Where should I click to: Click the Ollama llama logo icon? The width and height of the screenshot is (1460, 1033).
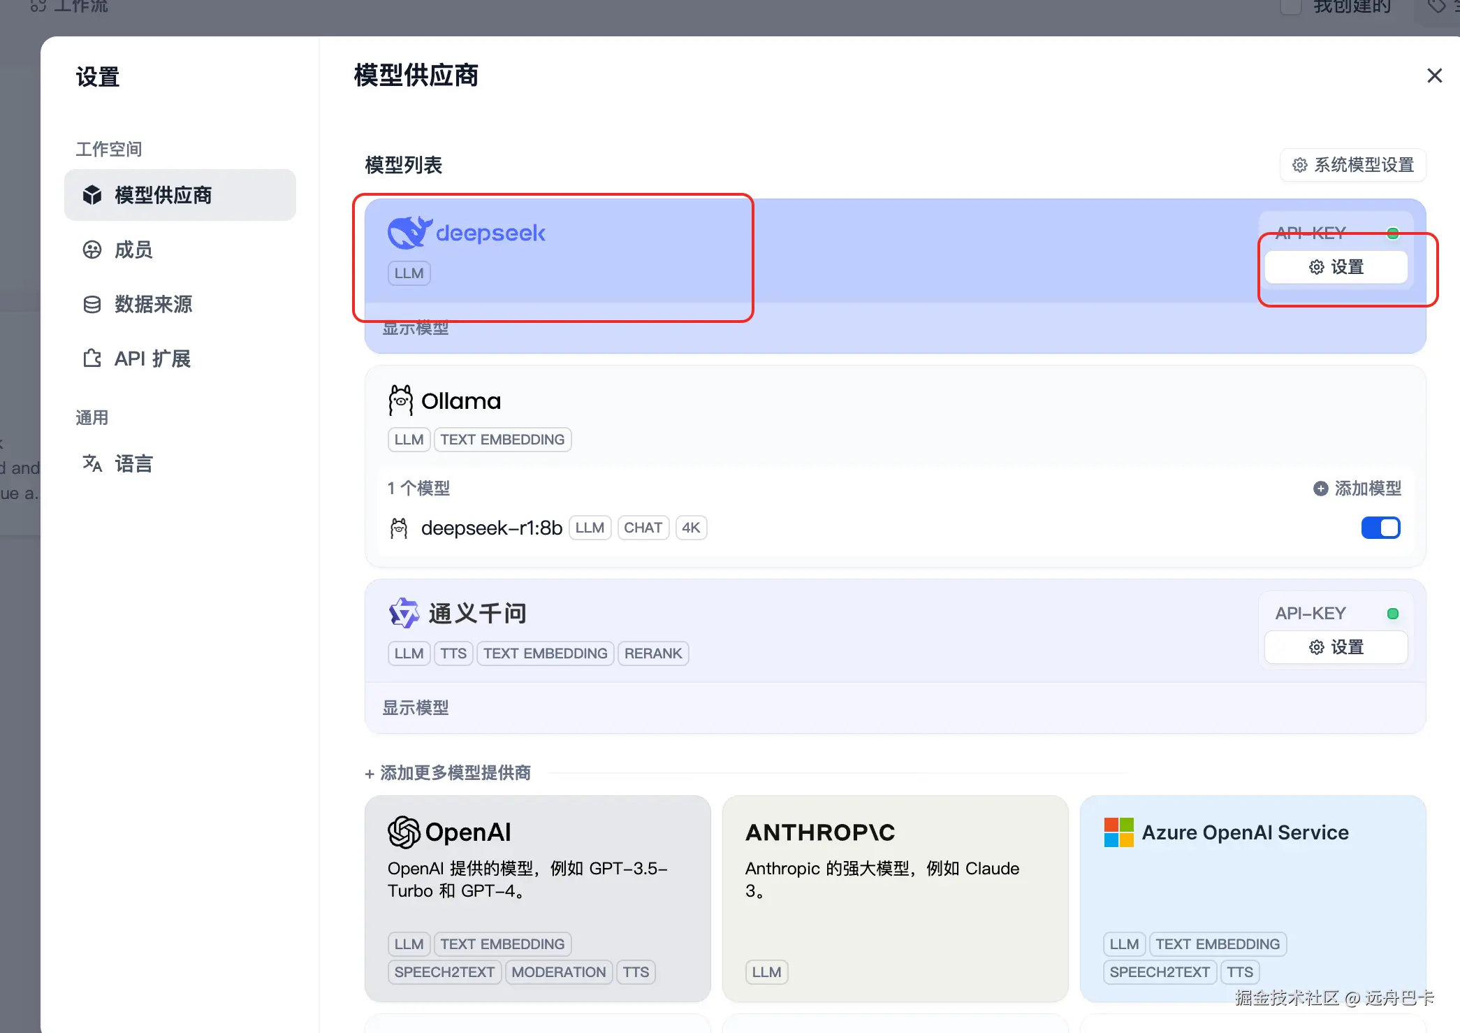pyautogui.click(x=400, y=400)
